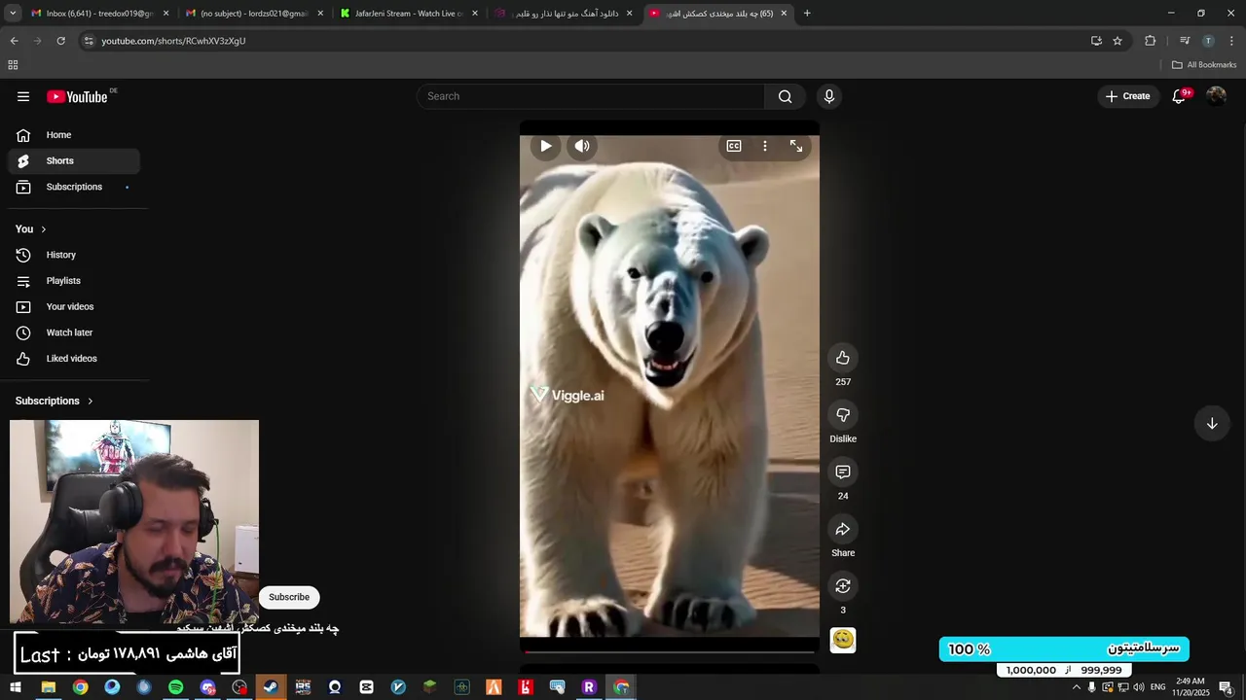Show hidden system tray icons
This screenshot has width=1246, height=700.
pyautogui.click(x=1076, y=687)
